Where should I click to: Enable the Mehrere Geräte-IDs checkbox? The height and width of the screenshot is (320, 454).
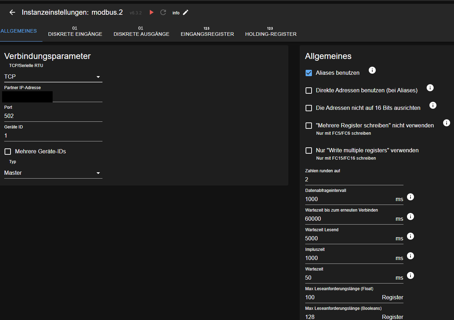[8, 152]
